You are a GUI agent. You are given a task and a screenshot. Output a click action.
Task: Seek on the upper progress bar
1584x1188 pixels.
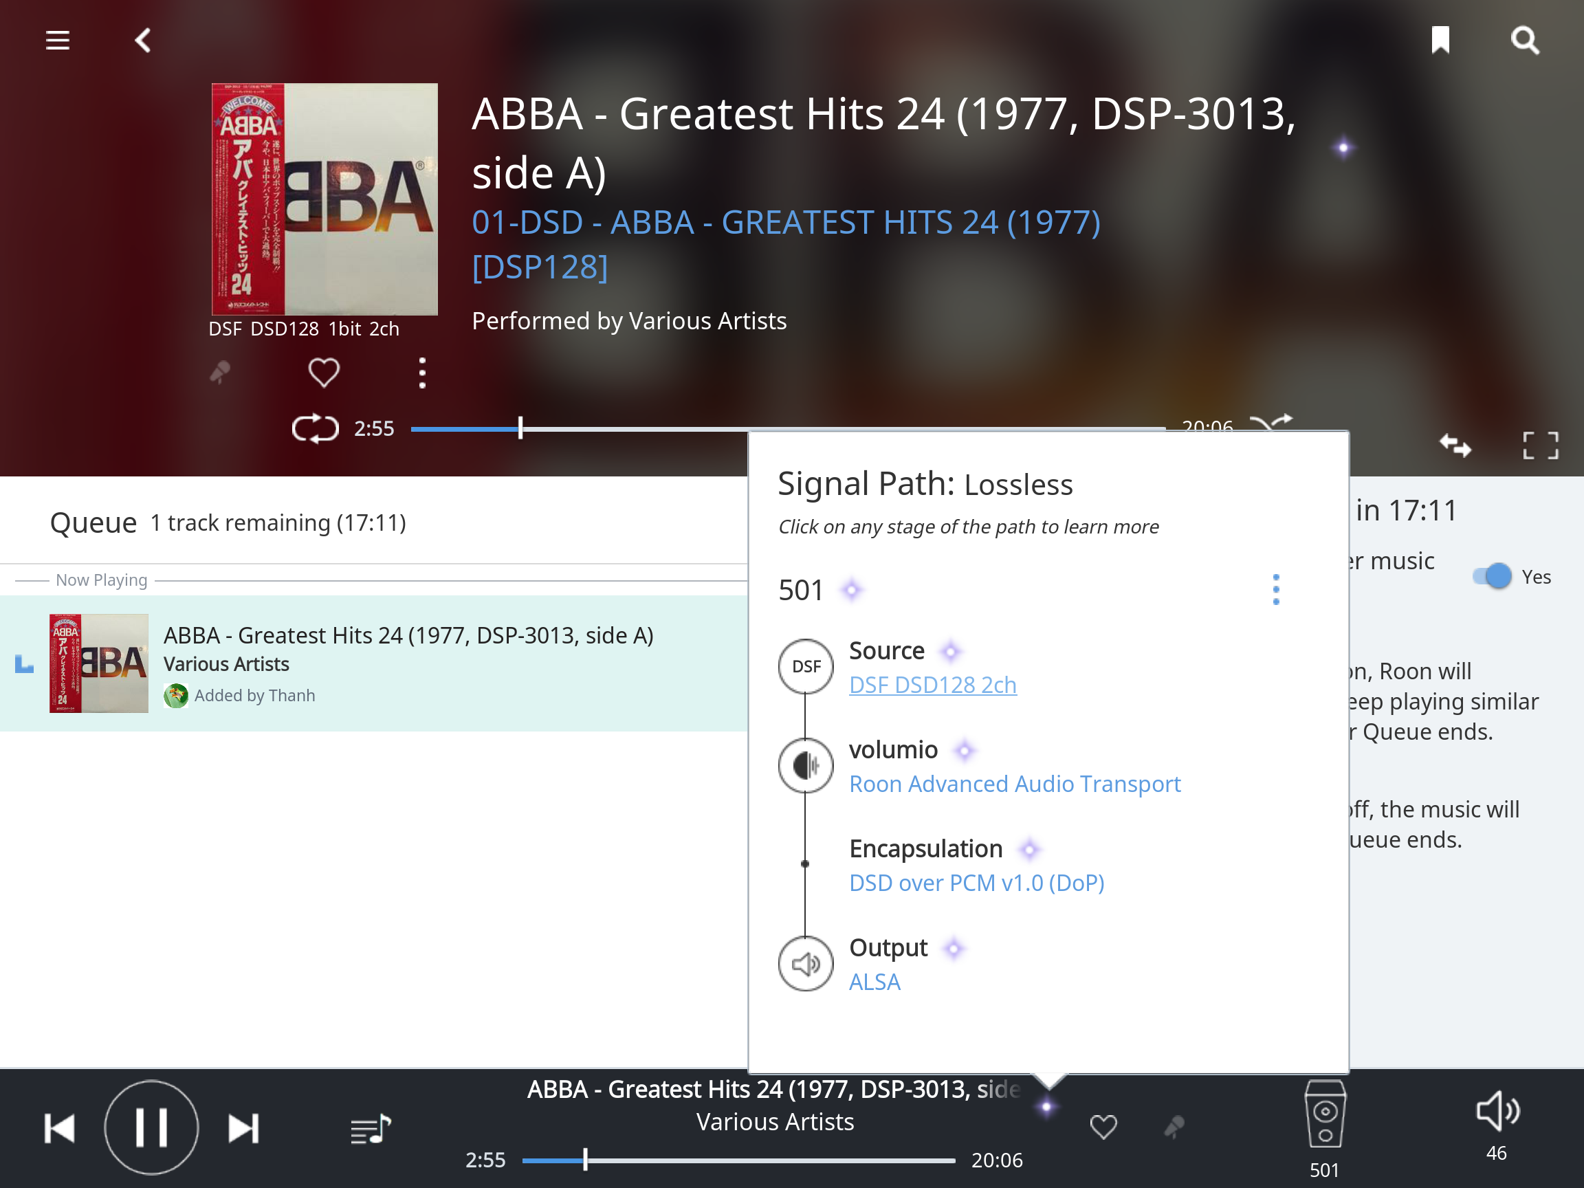(788, 428)
